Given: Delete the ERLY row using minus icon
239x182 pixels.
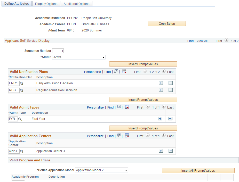Looking at the screenshot, I should [x=170, y=83].
